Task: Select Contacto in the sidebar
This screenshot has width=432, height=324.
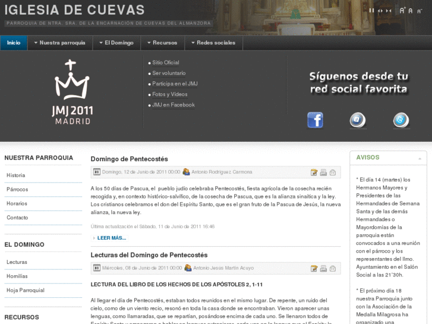Action: [17, 218]
